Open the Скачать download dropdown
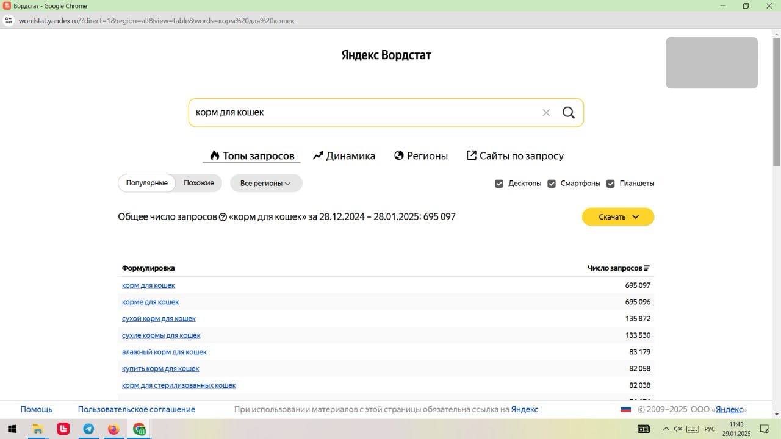This screenshot has width=781, height=439. tap(617, 217)
